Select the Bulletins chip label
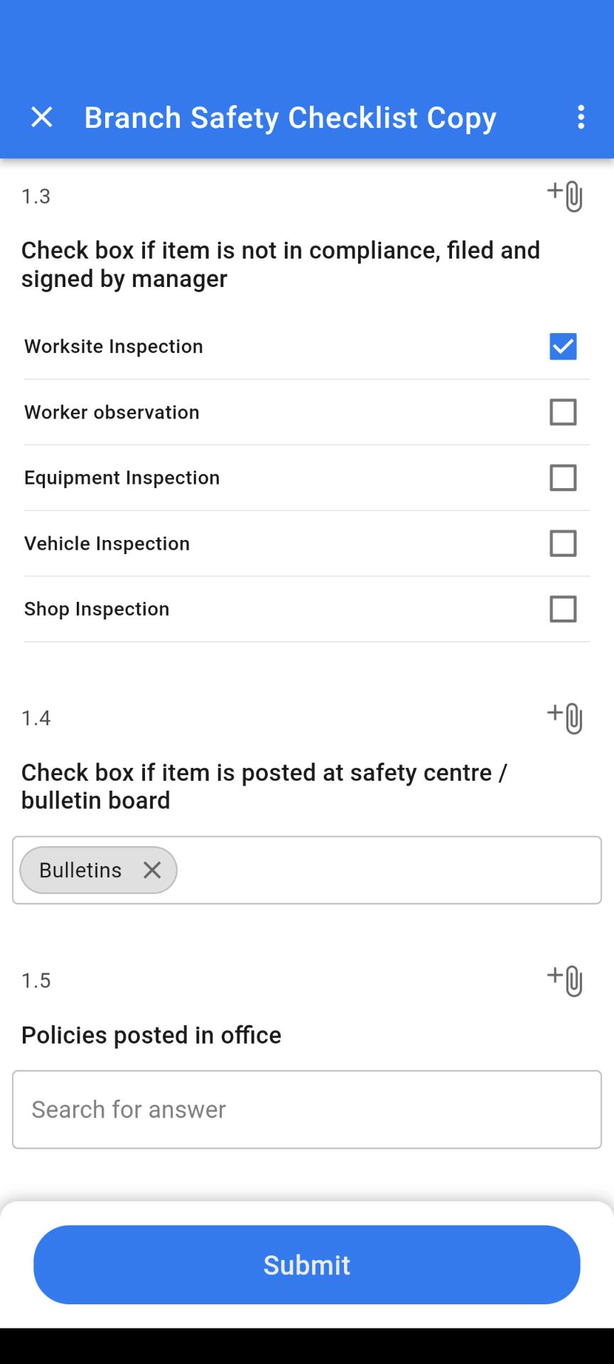The width and height of the screenshot is (614, 1364). point(80,870)
